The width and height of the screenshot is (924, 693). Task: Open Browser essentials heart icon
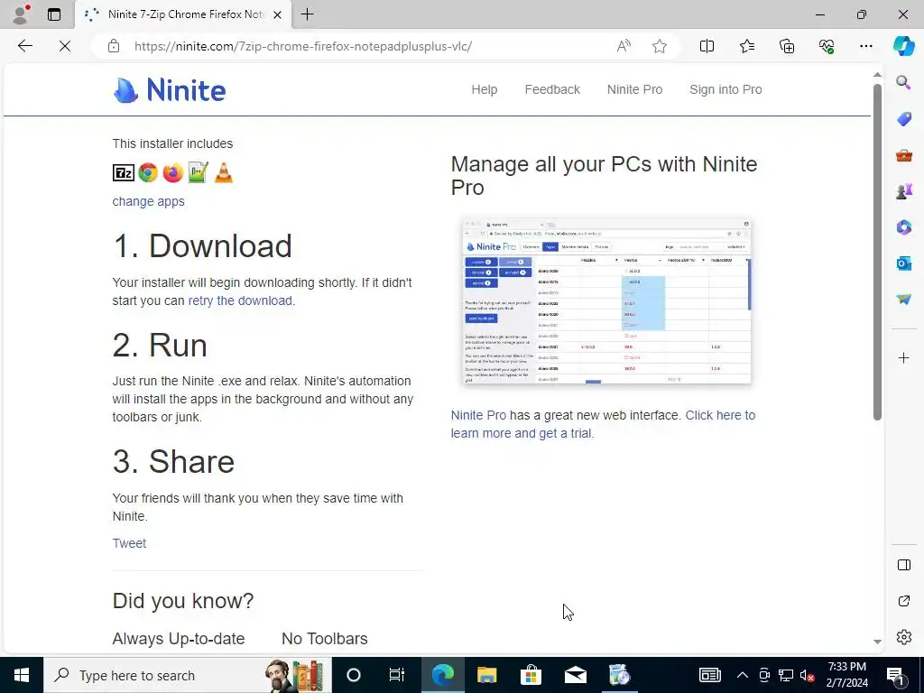[827, 46]
